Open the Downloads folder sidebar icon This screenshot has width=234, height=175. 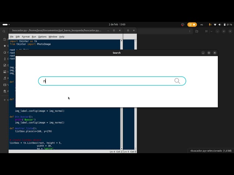pos(5,59)
